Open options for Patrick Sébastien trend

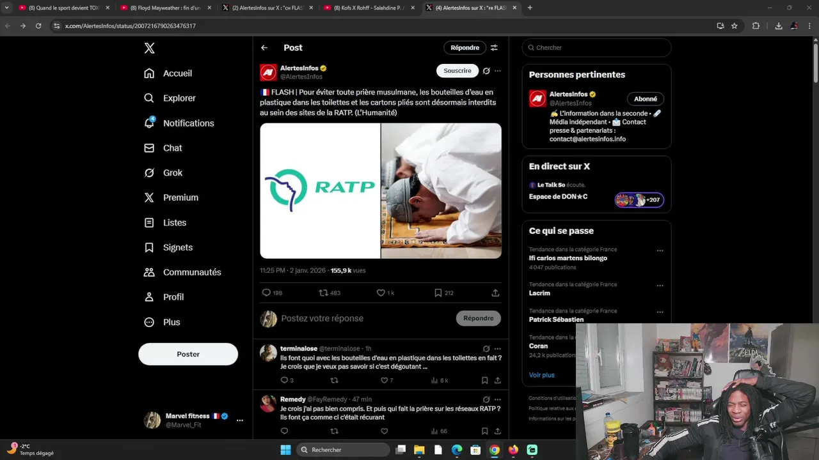coord(660,312)
